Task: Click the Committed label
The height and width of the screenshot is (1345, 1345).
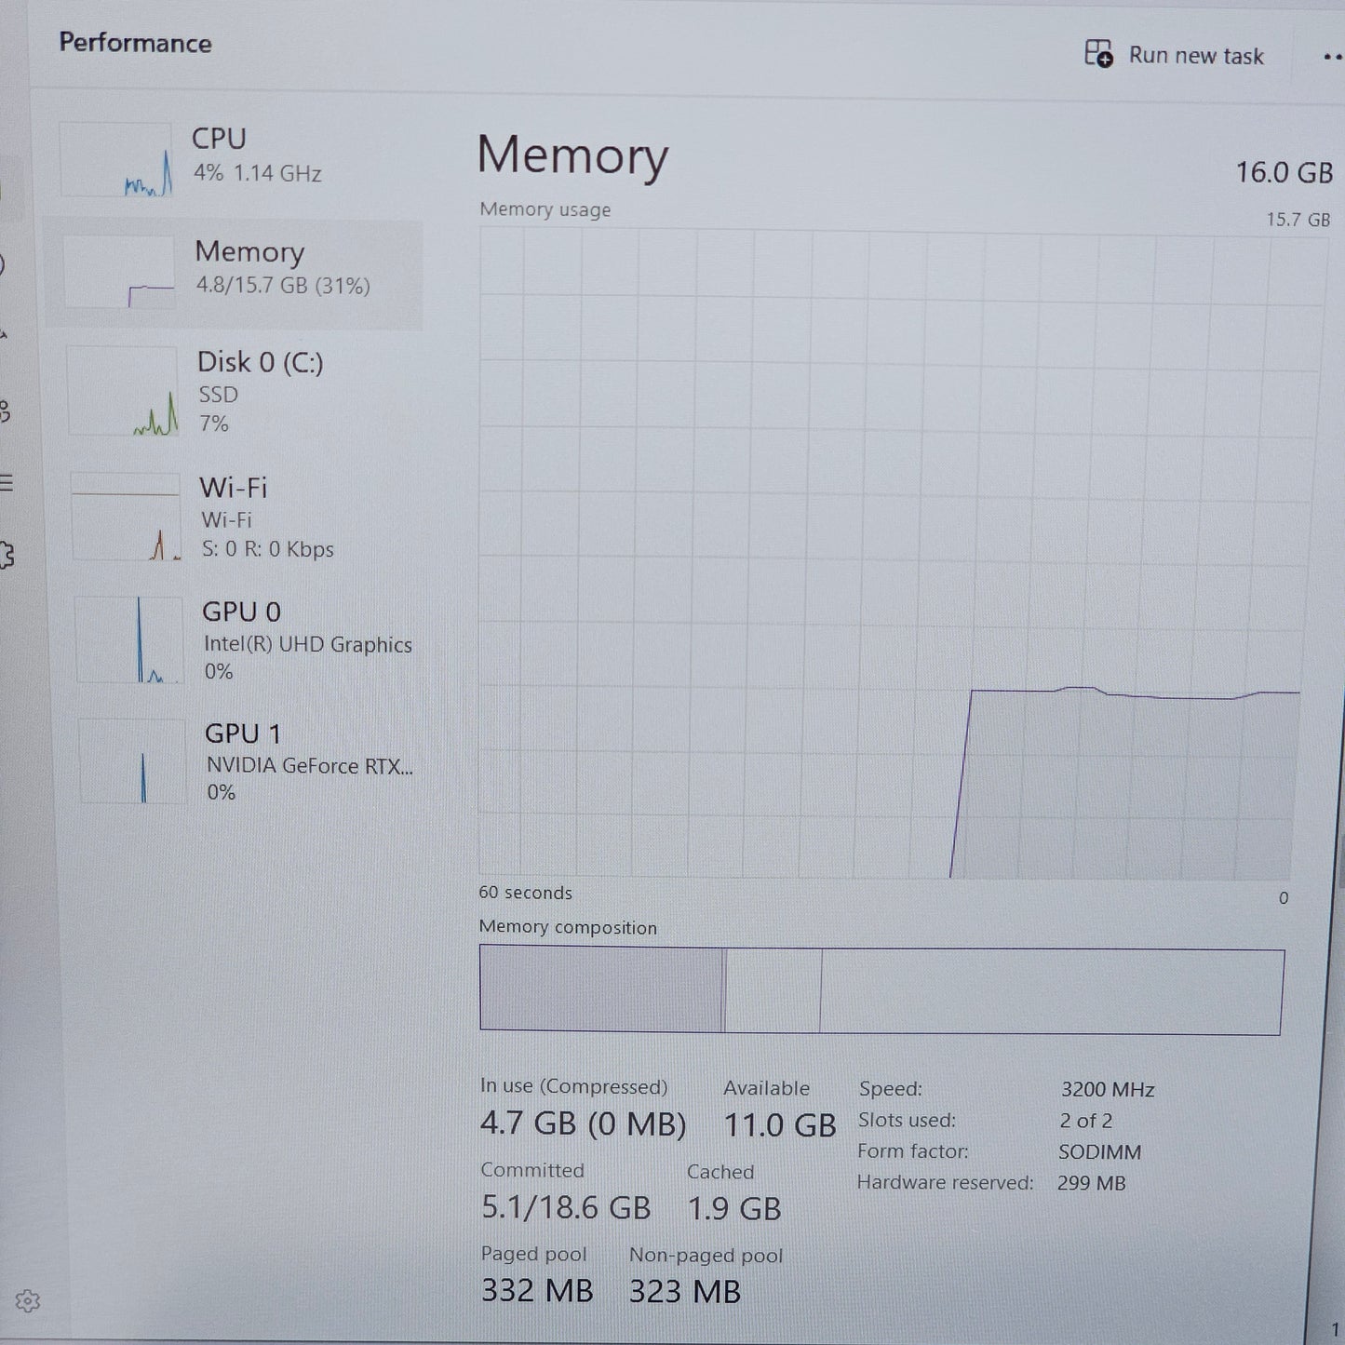Action: tap(532, 1170)
